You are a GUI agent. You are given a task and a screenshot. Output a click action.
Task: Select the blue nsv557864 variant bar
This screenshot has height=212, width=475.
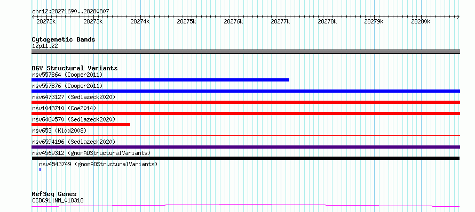click(x=160, y=80)
